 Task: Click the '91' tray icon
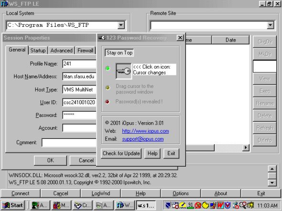190,205
